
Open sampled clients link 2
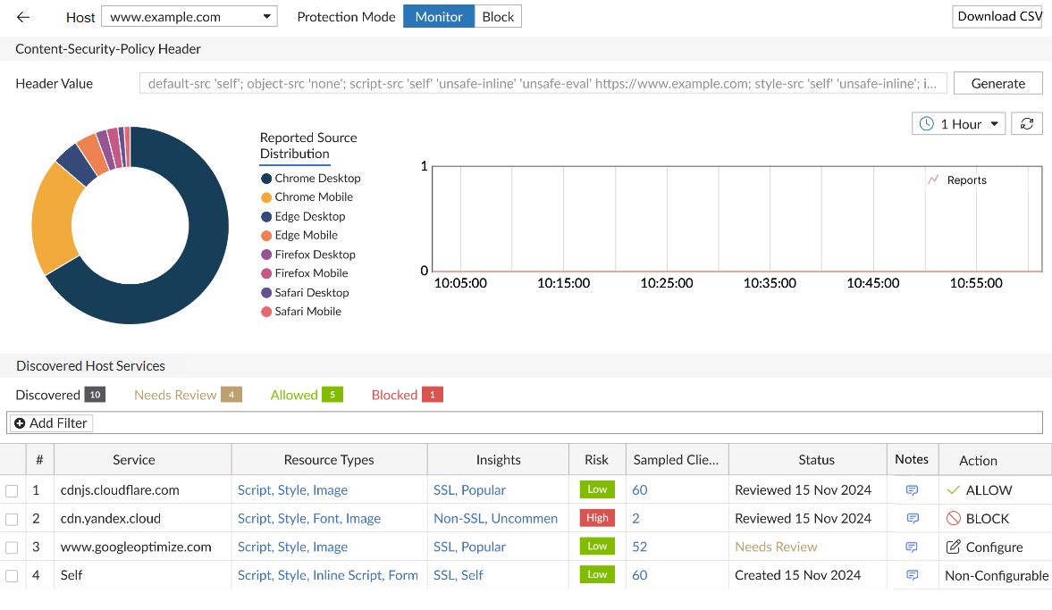tap(636, 518)
